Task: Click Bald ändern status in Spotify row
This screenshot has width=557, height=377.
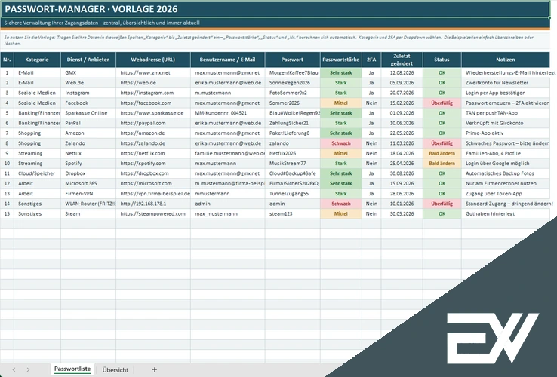Action: 442,164
